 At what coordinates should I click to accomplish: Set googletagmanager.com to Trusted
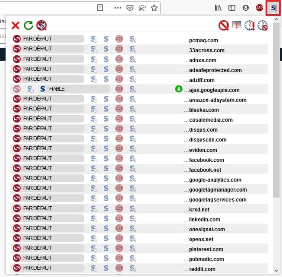point(106,188)
